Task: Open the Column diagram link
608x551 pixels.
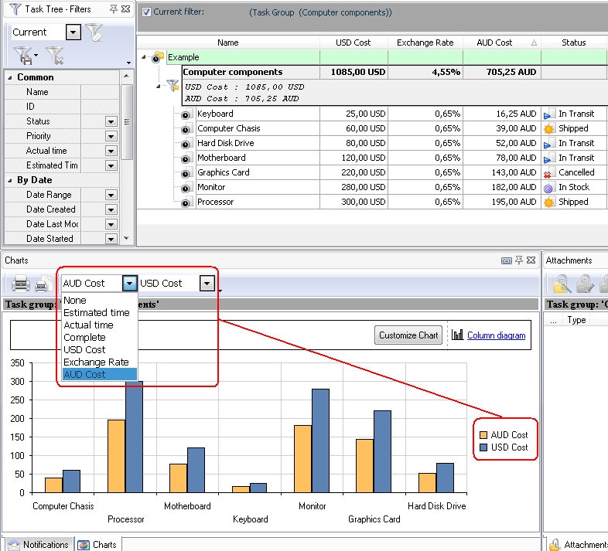Action: tap(496, 335)
